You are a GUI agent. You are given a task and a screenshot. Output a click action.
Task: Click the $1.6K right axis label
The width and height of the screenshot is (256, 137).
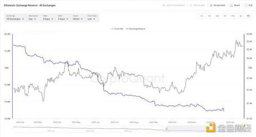point(249,90)
